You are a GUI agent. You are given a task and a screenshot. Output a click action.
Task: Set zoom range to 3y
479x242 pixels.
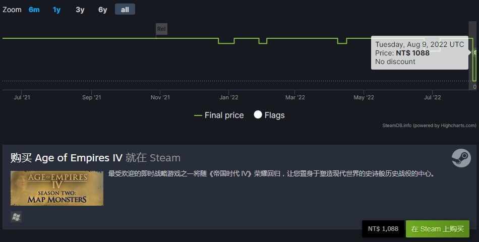80,10
